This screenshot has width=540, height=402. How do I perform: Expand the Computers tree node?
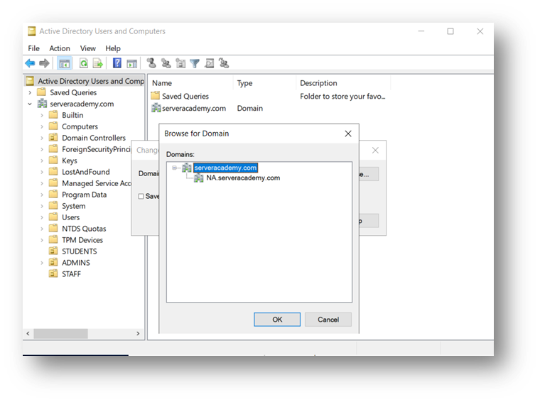click(x=42, y=126)
